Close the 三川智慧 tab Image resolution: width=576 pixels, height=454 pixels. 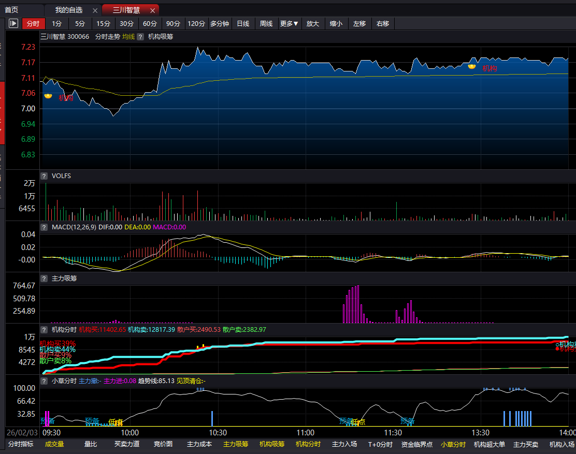151,10
